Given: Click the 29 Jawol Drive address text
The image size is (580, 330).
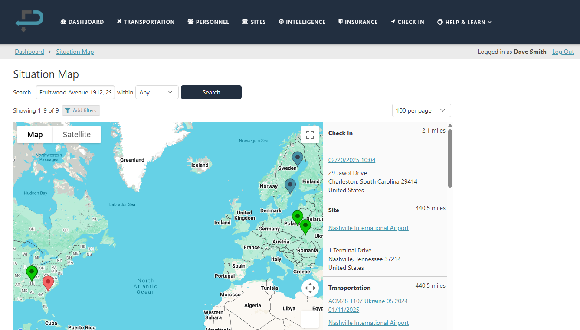Looking at the screenshot, I should coord(347,173).
